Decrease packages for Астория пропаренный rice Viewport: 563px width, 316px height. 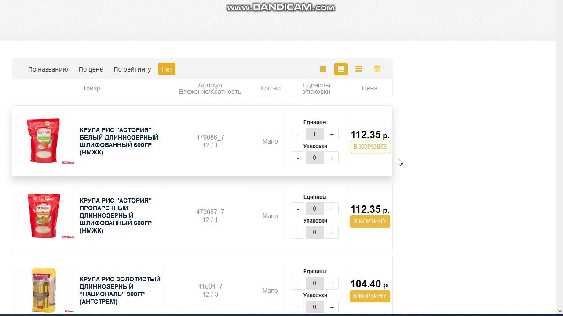(x=298, y=233)
